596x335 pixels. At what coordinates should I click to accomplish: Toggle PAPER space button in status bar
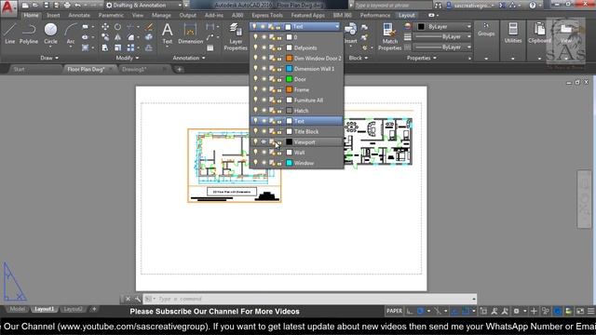pyautogui.click(x=394, y=311)
